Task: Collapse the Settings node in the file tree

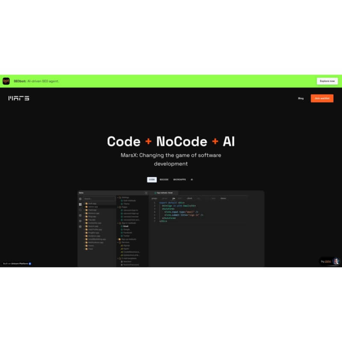Action: click(x=118, y=197)
